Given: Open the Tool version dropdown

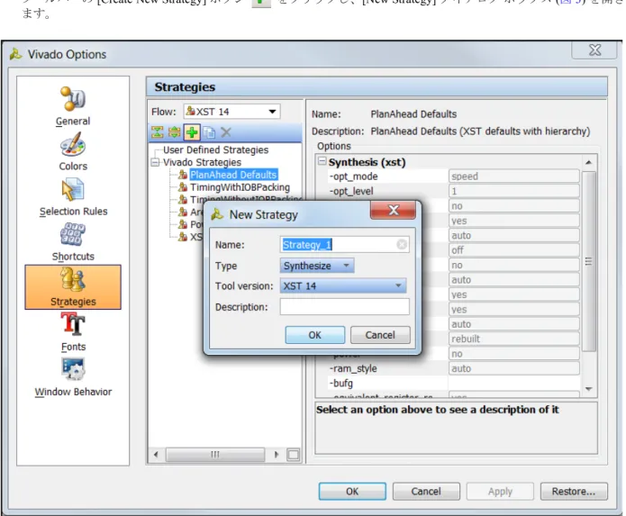Looking at the screenshot, I should (x=343, y=285).
